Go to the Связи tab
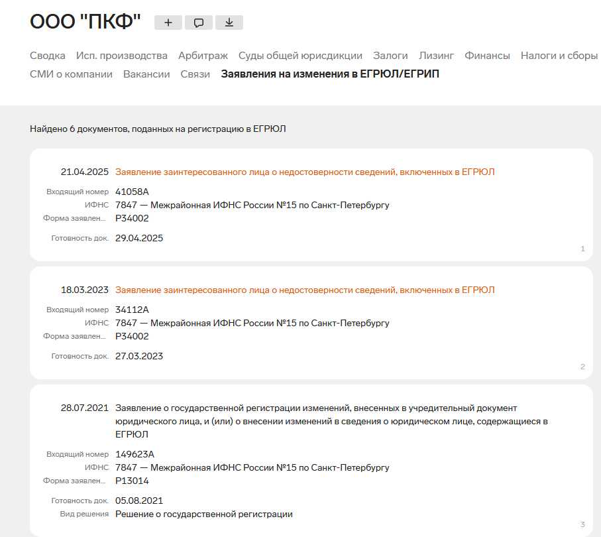The height and width of the screenshot is (537, 601). click(195, 74)
